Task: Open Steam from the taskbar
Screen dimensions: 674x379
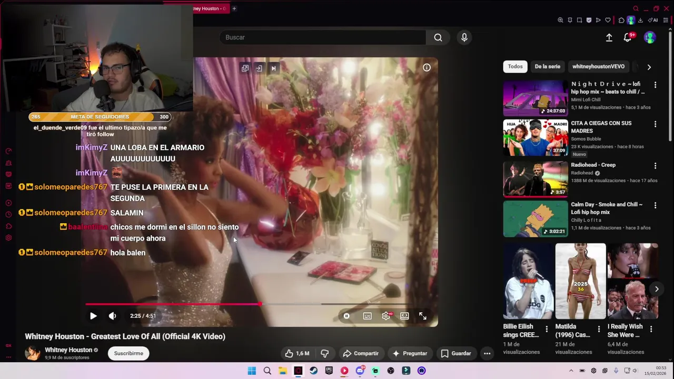Action: [x=313, y=371]
